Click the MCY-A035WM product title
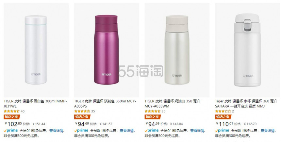The image size is (281, 142). [172, 104]
